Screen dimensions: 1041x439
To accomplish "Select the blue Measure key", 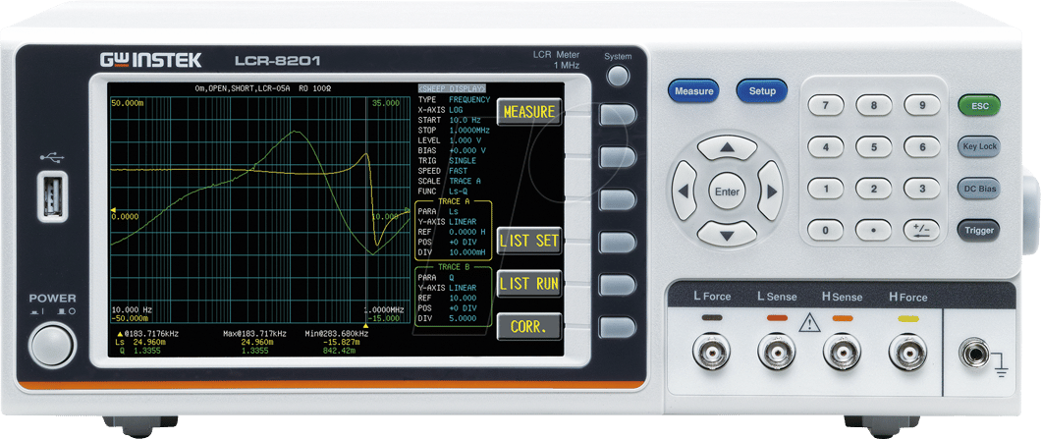I will pyautogui.click(x=693, y=91).
